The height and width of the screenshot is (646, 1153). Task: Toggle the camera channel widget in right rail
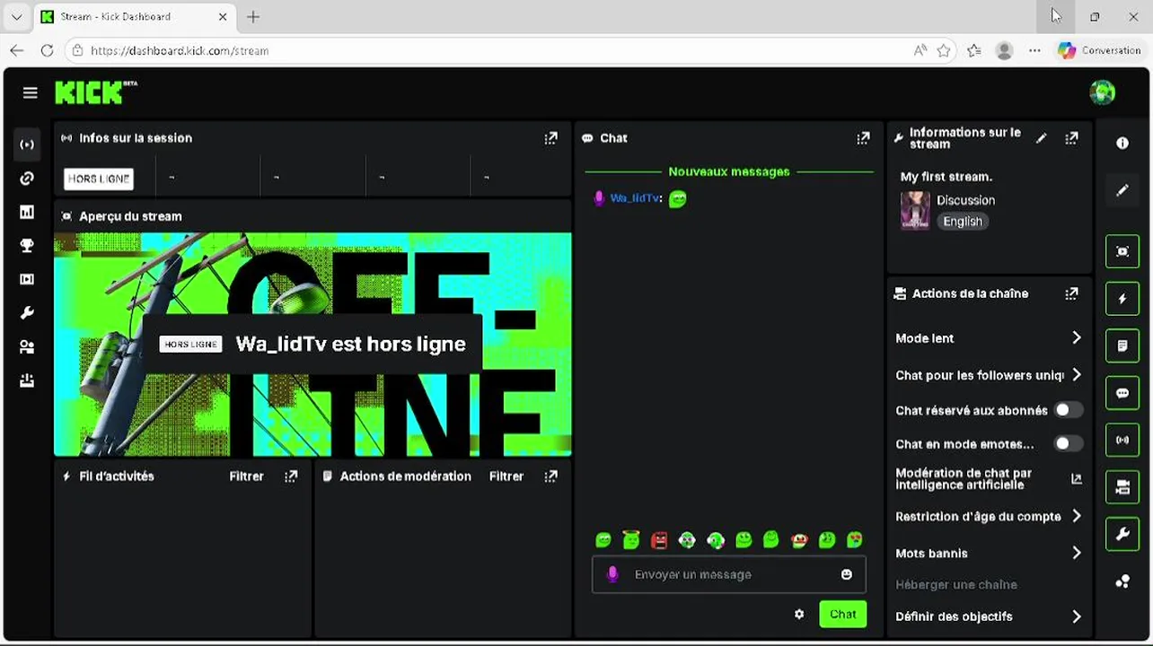[1122, 487]
